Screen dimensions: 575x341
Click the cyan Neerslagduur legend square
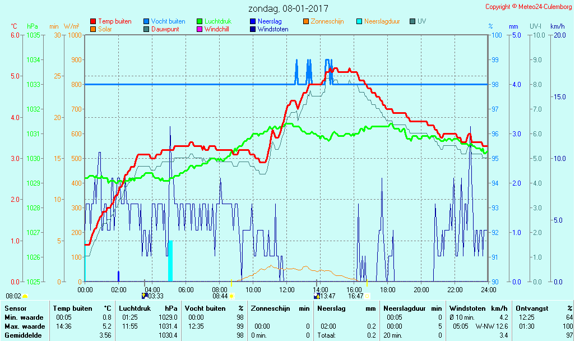[359, 21]
